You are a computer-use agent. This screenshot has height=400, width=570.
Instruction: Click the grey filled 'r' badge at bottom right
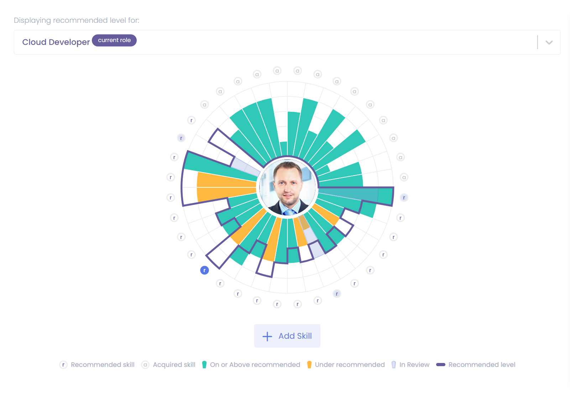(336, 293)
